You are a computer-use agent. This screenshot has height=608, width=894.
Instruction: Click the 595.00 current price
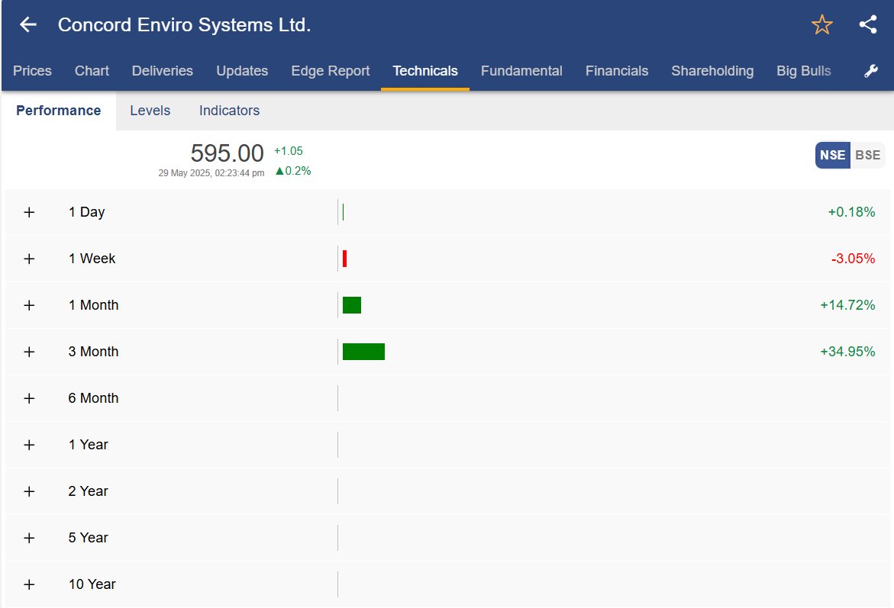click(x=227, y=153)
